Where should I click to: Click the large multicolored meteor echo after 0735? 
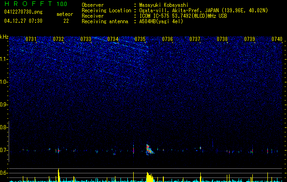coord(150,149)
